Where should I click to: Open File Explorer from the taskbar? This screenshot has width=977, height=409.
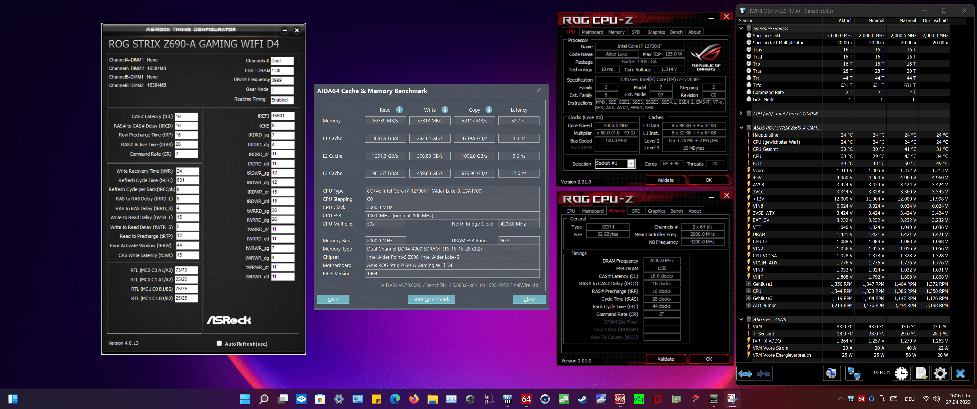point(432,399)
